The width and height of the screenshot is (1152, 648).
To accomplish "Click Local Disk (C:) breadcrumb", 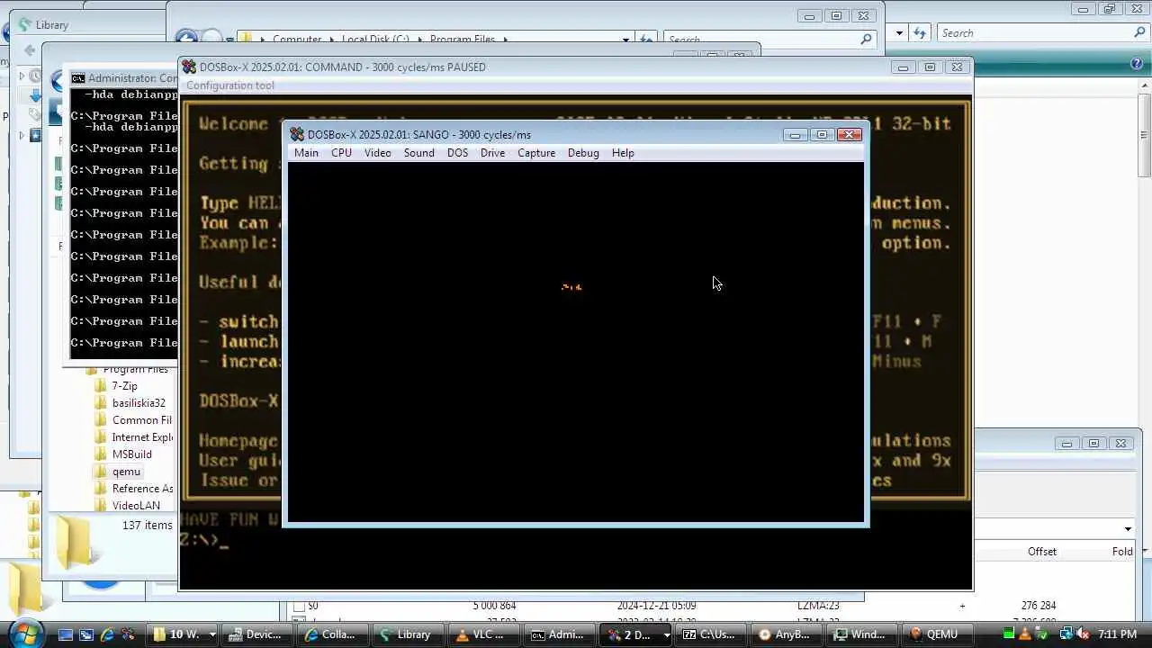I will 375,40.
